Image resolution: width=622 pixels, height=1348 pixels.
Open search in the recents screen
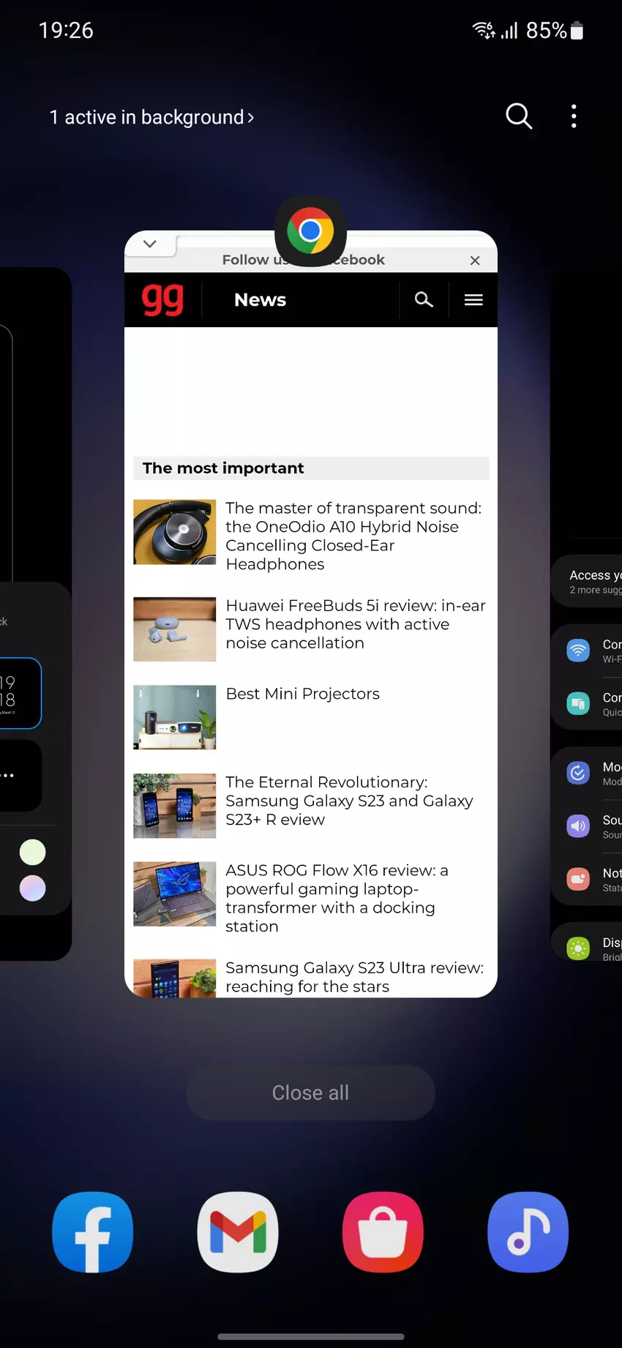click(x=518, y=116)
